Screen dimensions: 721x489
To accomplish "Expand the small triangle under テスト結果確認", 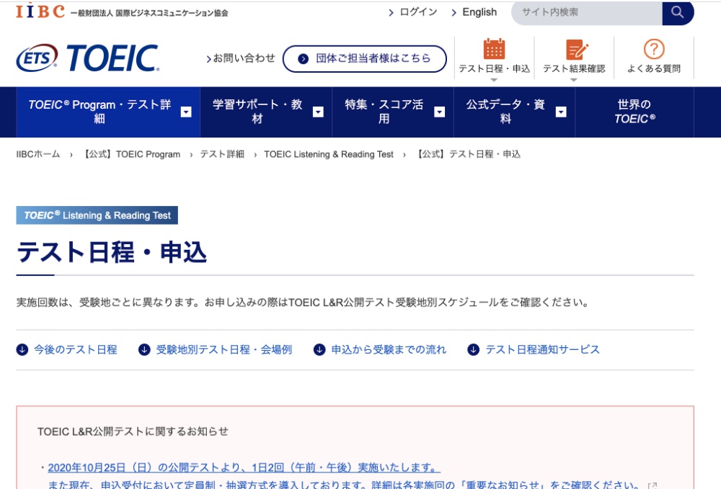I will 573,80.
